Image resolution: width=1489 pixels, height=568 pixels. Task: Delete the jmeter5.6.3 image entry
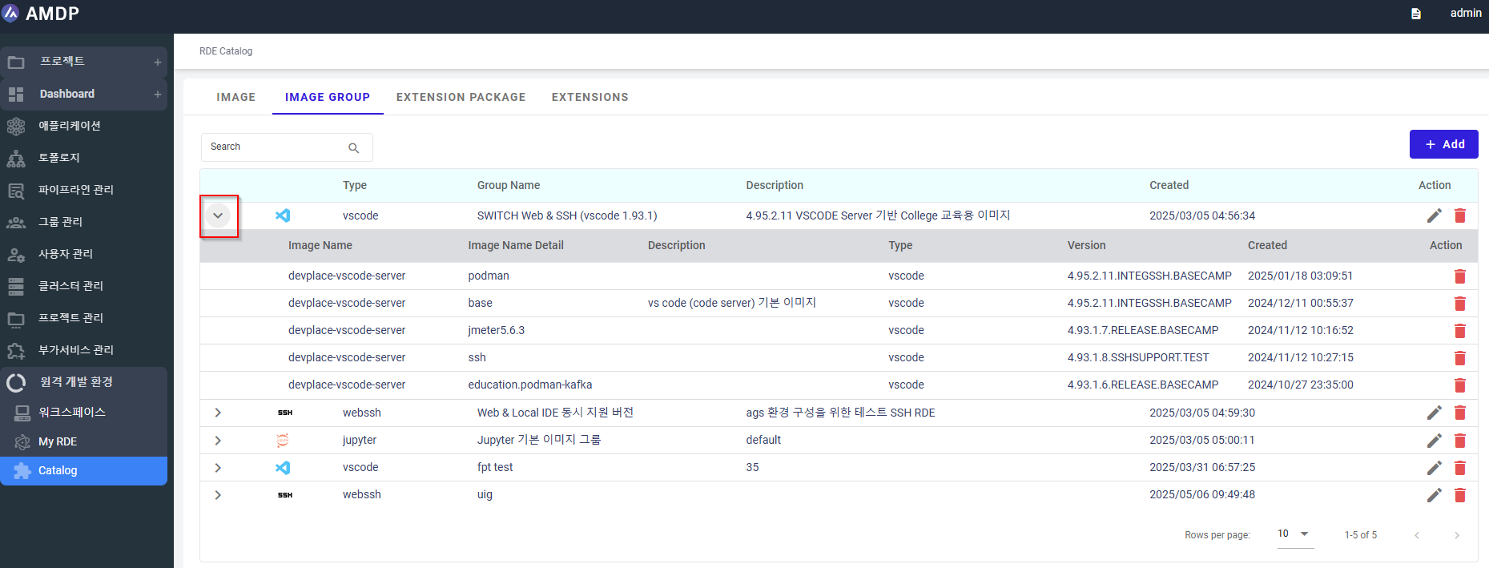(x=1460, y=331)
